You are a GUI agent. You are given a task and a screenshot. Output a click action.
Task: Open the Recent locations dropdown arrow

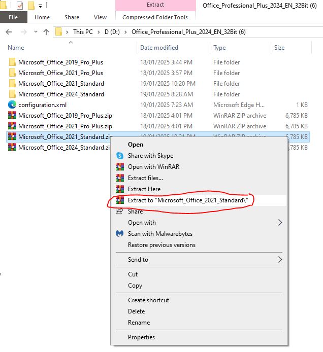click(36, 32)
